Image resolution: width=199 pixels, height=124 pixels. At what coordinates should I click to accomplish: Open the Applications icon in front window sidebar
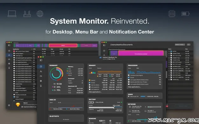pyautogui.click(x=41, y=71)
